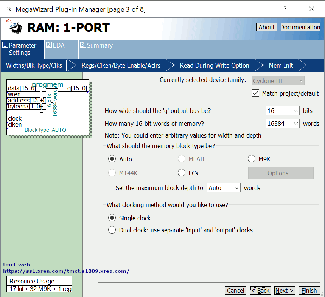Click the tmct-web label text
325x297 pixels.
pyautogui.click(x=16, y=265)
